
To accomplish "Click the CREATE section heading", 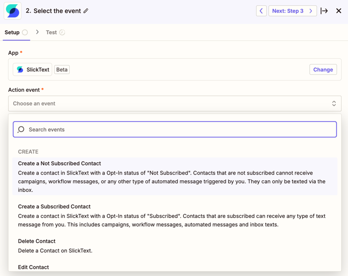I will pyautogui.click(x=28, y=152).
